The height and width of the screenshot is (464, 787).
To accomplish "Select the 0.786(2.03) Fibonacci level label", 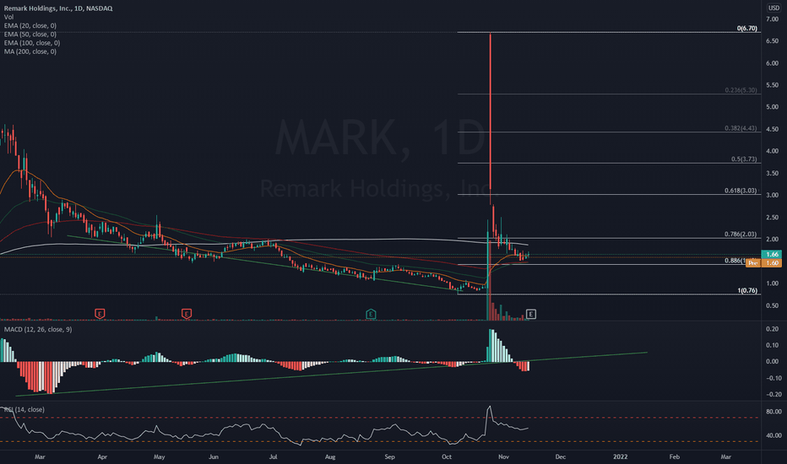I will (x=741, y=235).
